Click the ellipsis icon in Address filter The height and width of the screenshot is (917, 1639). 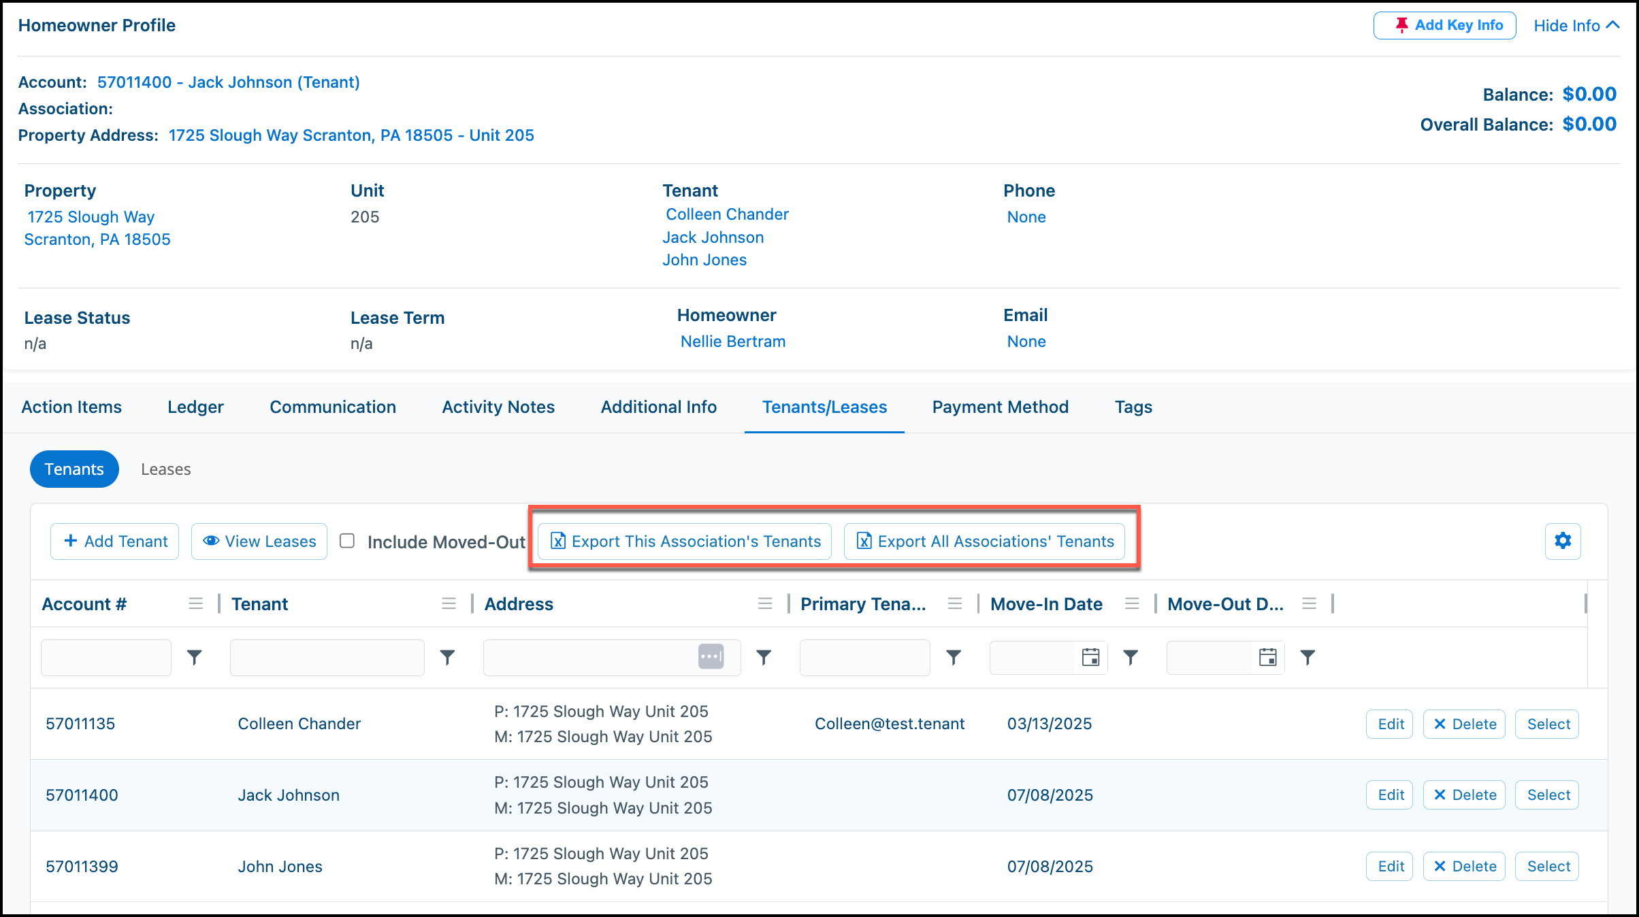(711, 657)
